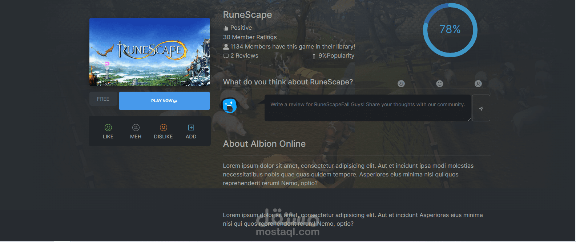Click the blue user avatar
This screenshot has width=576, height=242.
coord(229,106)
